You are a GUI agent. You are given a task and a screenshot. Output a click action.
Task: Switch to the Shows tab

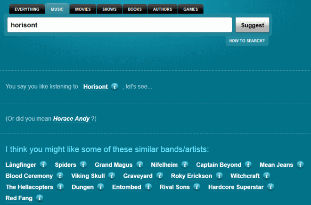109,9
